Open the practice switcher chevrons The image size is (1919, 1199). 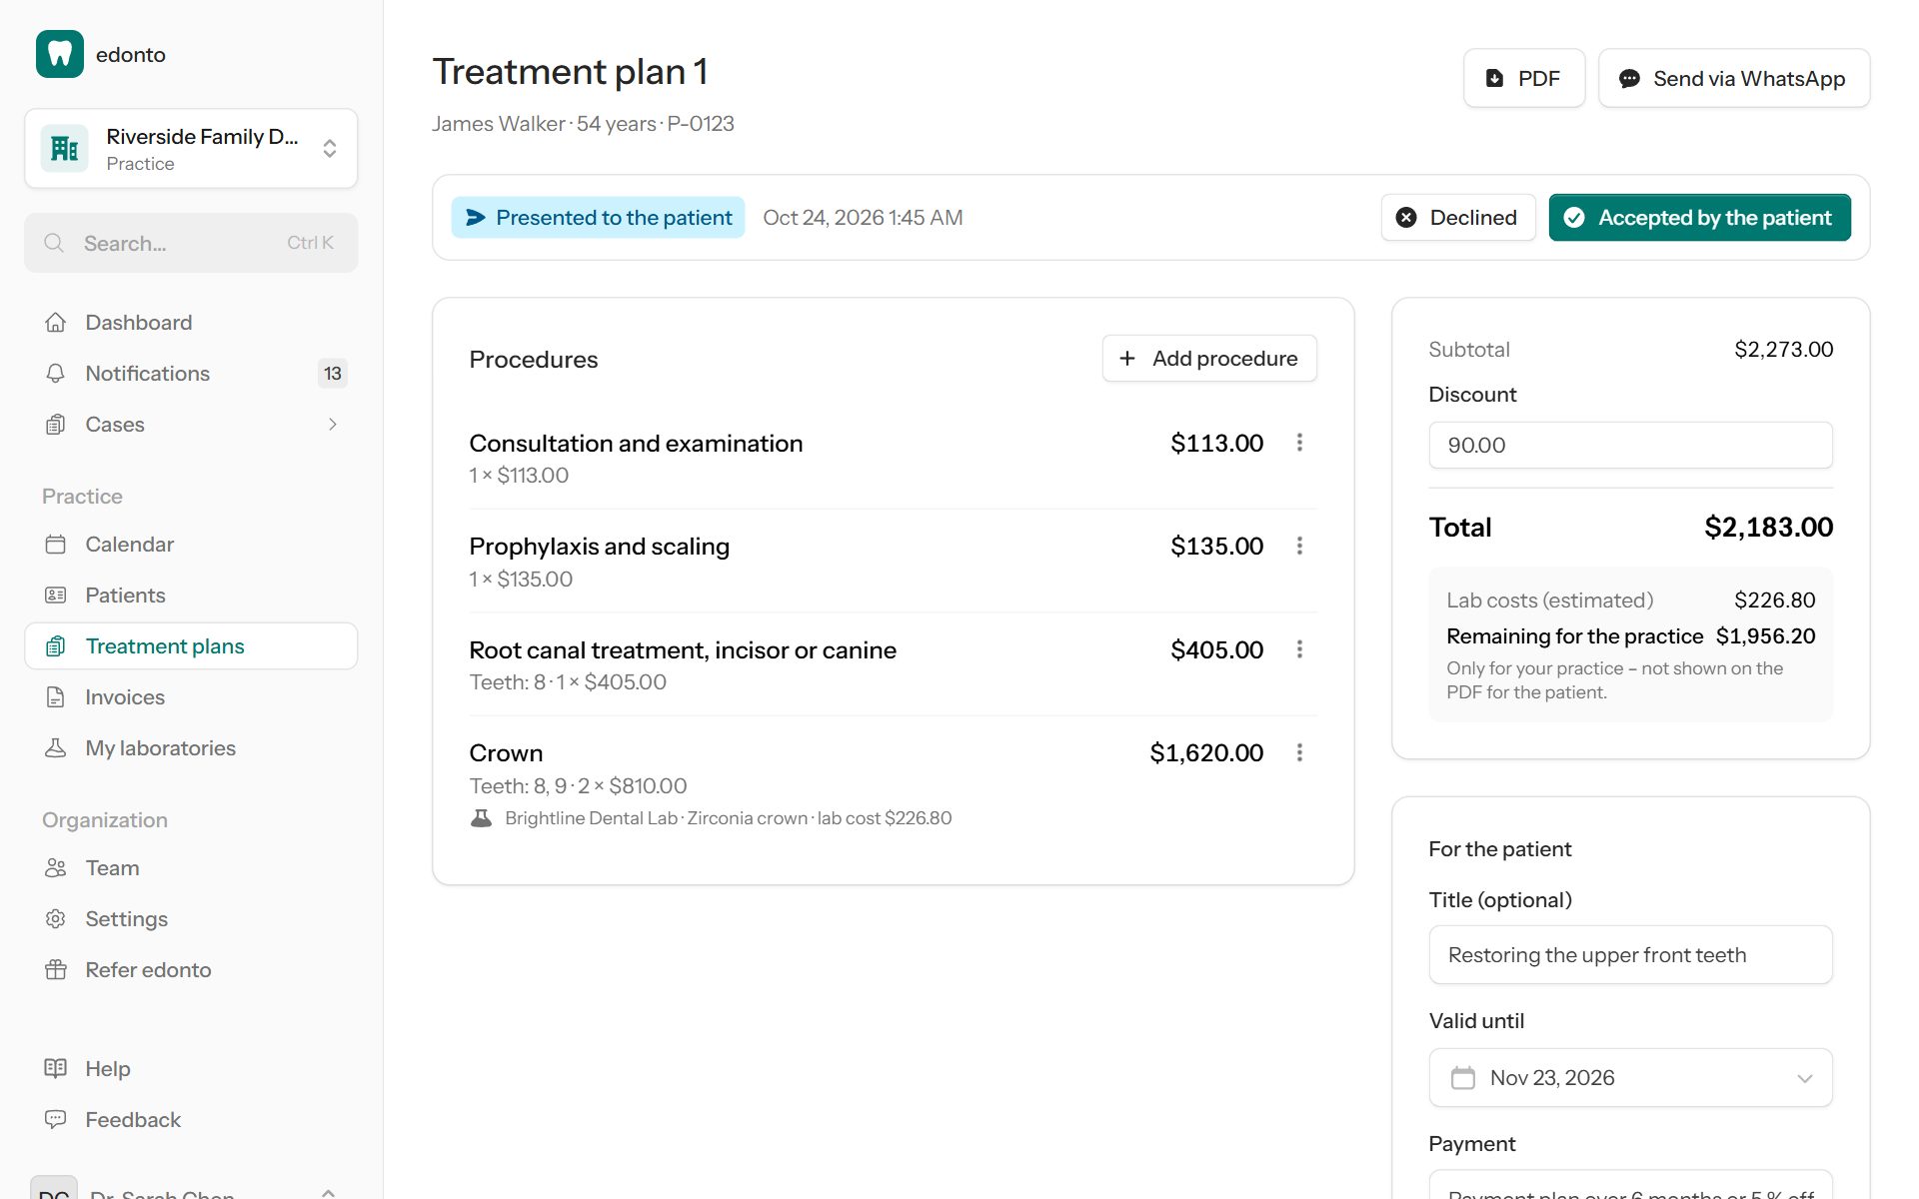(330, 149)
